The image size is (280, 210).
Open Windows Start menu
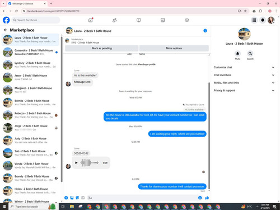point(4,207)
